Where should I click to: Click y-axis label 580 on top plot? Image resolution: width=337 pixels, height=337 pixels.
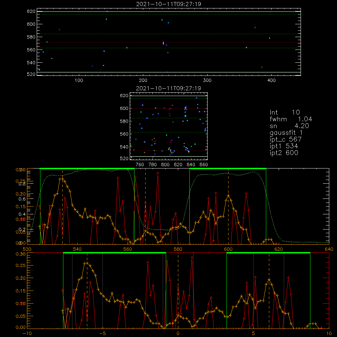click(31, 37)
